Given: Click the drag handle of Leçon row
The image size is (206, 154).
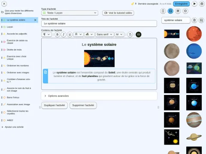Looking at the screenshot, I should pos(2,27).
